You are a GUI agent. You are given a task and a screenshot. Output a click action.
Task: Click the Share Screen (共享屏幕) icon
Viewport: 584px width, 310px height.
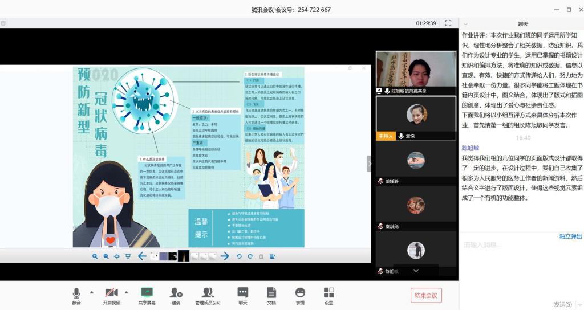147,293
